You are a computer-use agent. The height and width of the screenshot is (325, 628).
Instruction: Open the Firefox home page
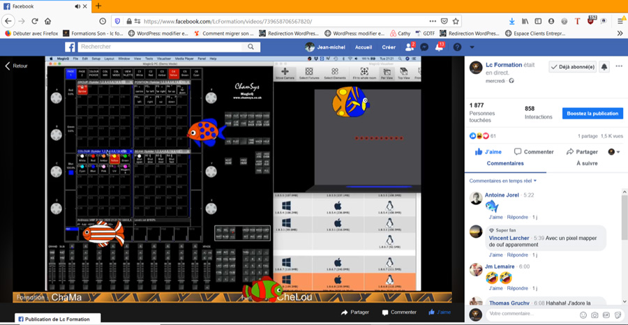tap(47, 21)
